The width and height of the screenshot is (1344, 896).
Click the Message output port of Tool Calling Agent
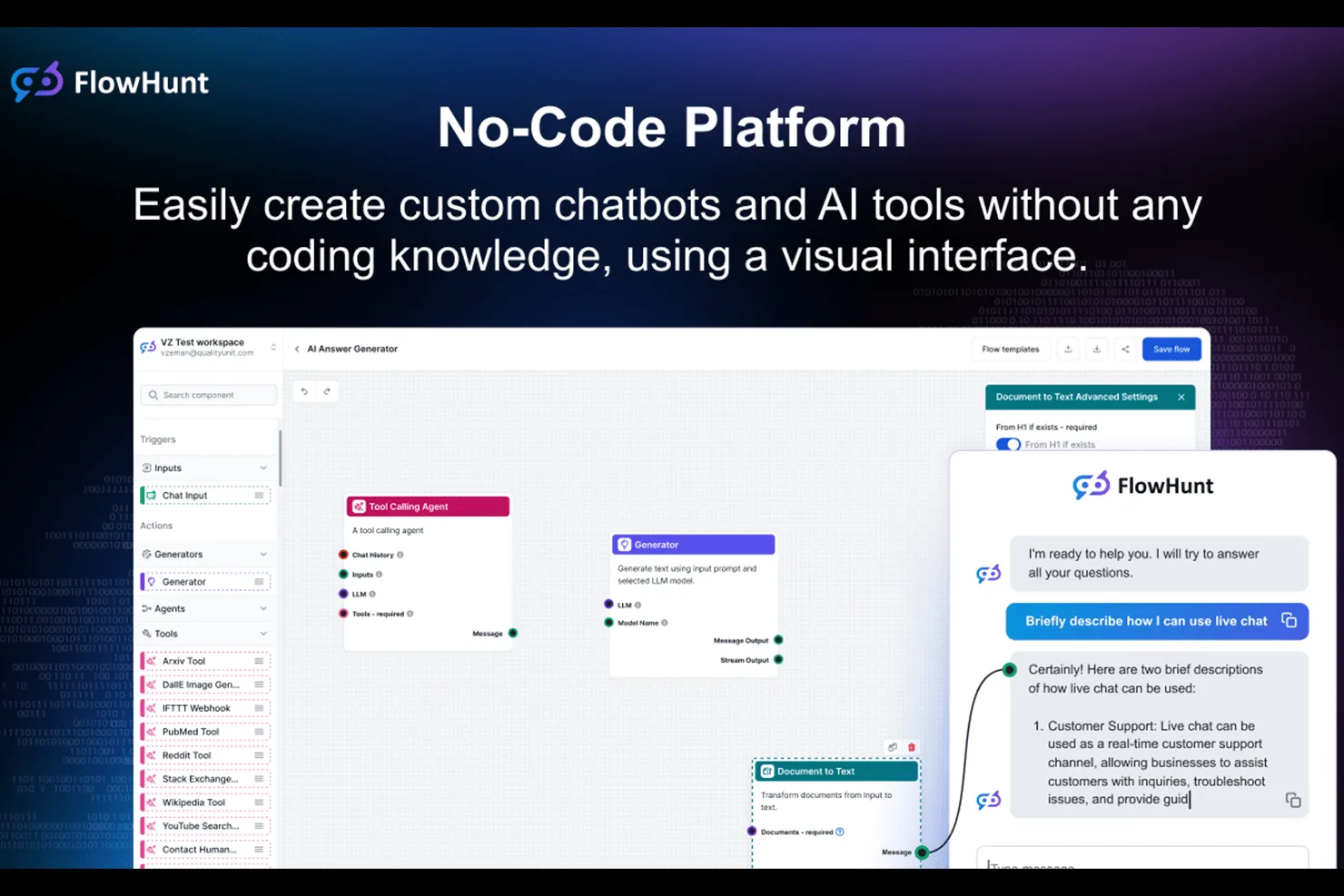tap(513, 633)
